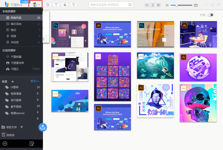Open the SVG neon skull thumbnail
Screen dimensions: 223x150
198,103
